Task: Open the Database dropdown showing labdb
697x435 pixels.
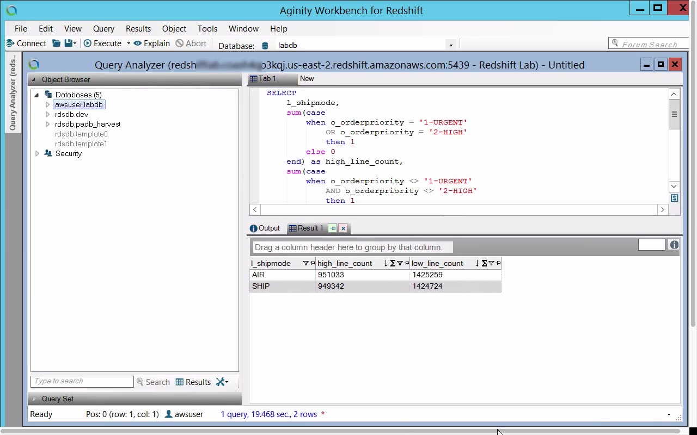Action: coord(450,45)
